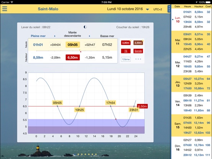212x159 pixels.
Task: Change the UTC+2 timezone
Action: click(x=157, y=9)
